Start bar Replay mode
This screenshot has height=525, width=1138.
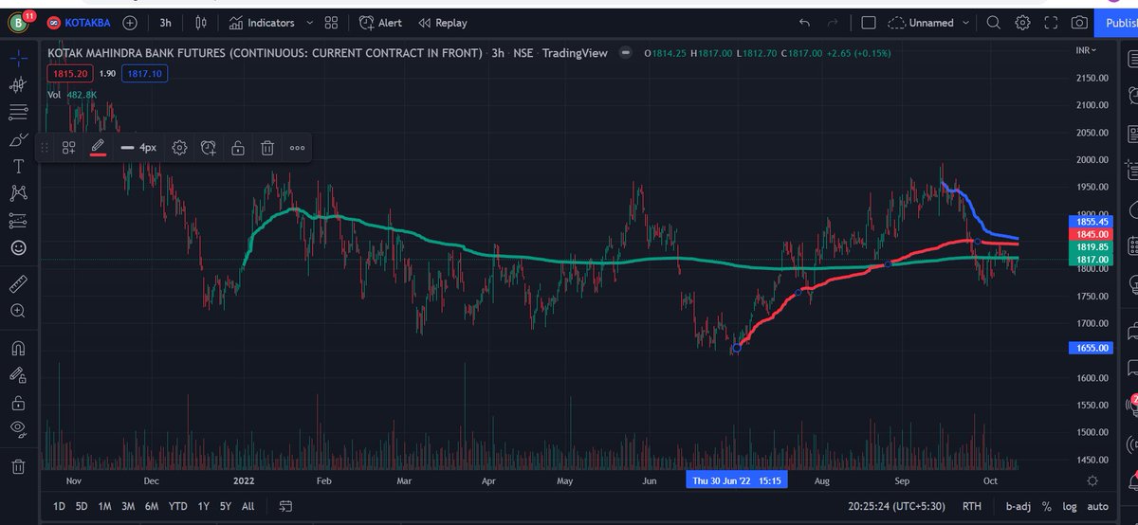click(x=443, y=23)
